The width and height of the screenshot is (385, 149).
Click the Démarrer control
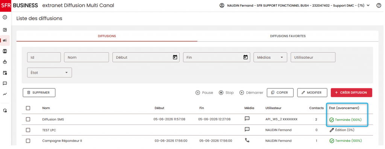pyautogui.click(x=252, y=93)
